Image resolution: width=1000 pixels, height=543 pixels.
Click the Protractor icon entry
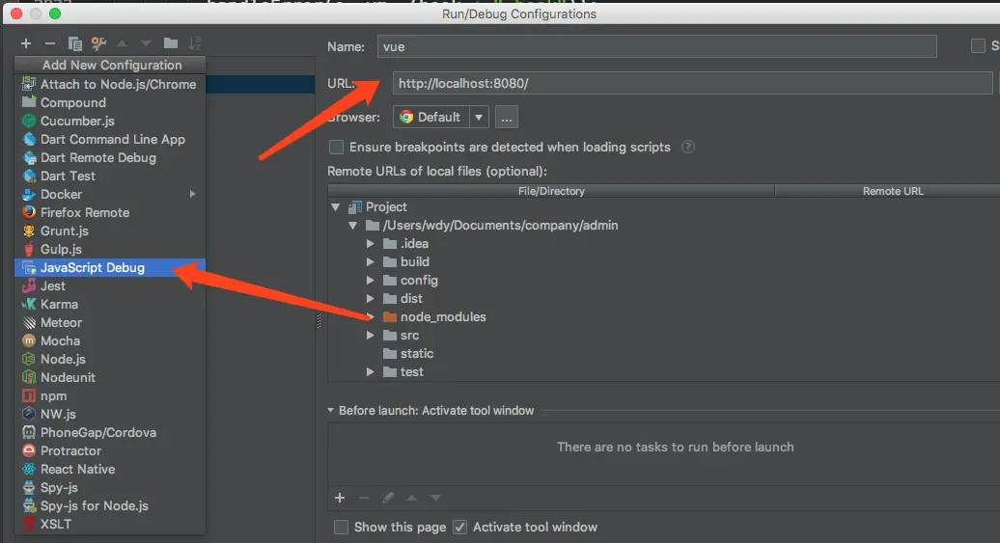[x=29, y=451]
